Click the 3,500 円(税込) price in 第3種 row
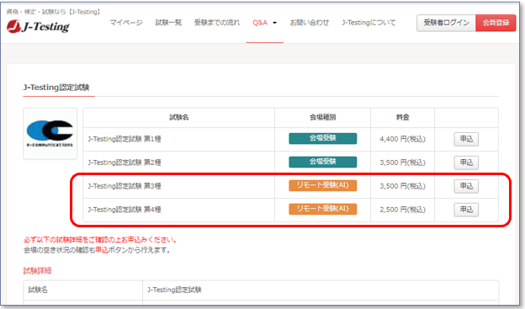525x309 pixels. tap(402, 186)
